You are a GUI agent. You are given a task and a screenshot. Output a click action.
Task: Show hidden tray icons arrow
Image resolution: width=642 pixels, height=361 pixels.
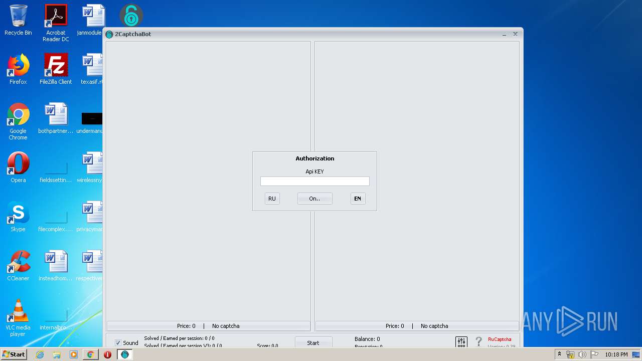click(x=559, y=354)
